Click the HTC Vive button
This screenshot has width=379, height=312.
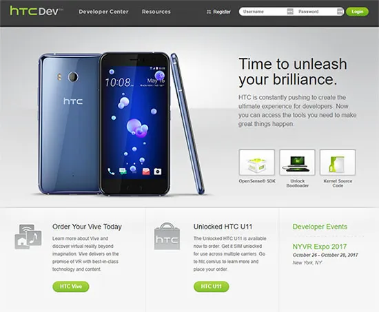click(71, 287)
